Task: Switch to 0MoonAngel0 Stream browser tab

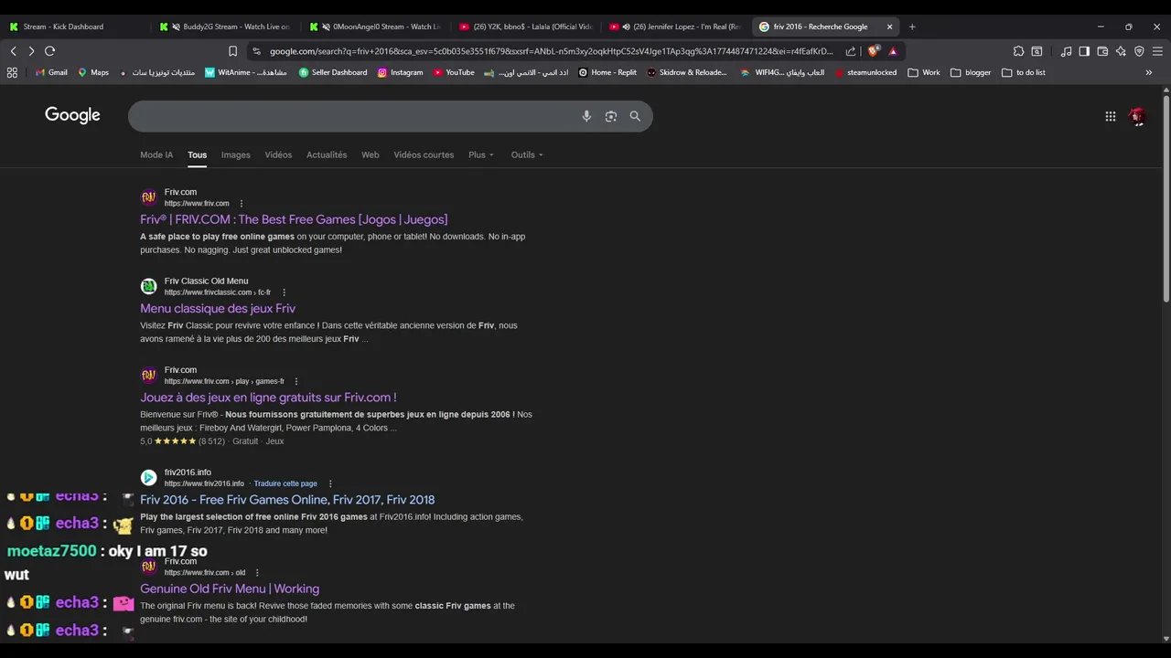Action: click(376, 27)
